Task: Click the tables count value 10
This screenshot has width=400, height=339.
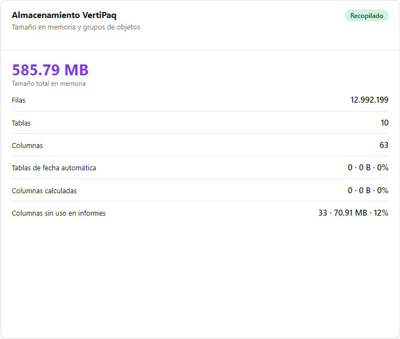Action: click(x=385, y=123)
